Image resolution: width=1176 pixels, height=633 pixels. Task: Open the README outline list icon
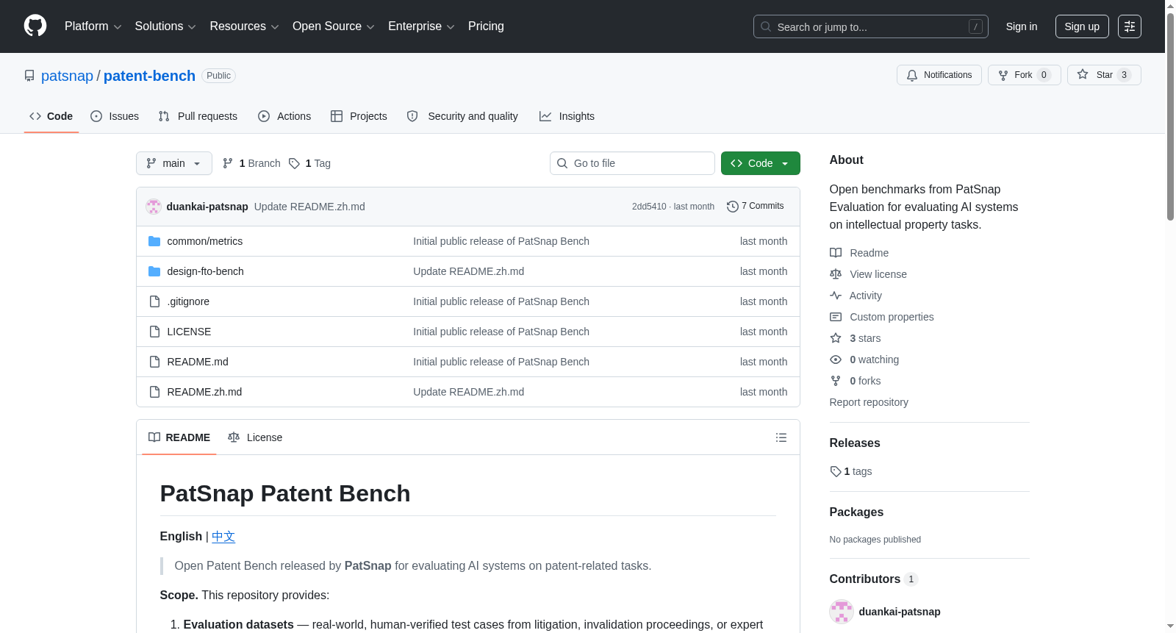[781, 437]
